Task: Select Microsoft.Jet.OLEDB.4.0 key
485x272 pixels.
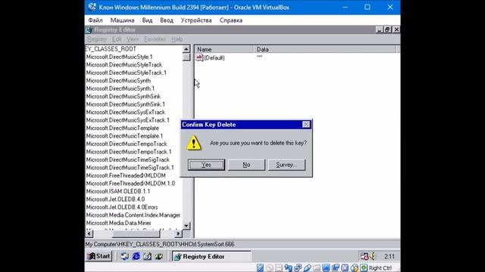Action: click(115, 199)
